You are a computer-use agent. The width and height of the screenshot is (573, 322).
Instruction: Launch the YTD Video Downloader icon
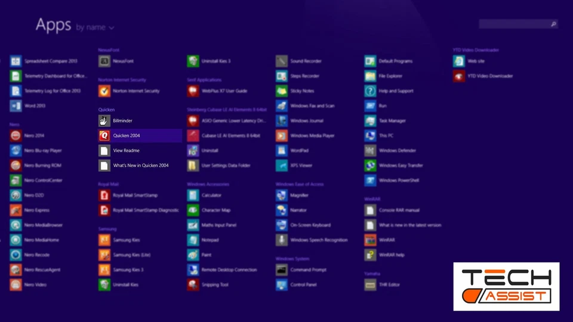click(x=459, y=76)
